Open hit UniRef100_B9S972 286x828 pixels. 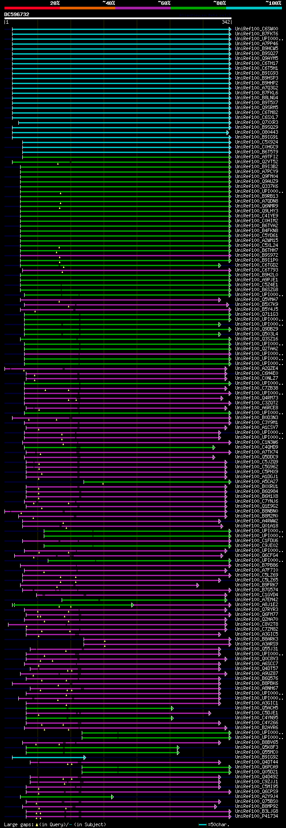pos(257,255)
